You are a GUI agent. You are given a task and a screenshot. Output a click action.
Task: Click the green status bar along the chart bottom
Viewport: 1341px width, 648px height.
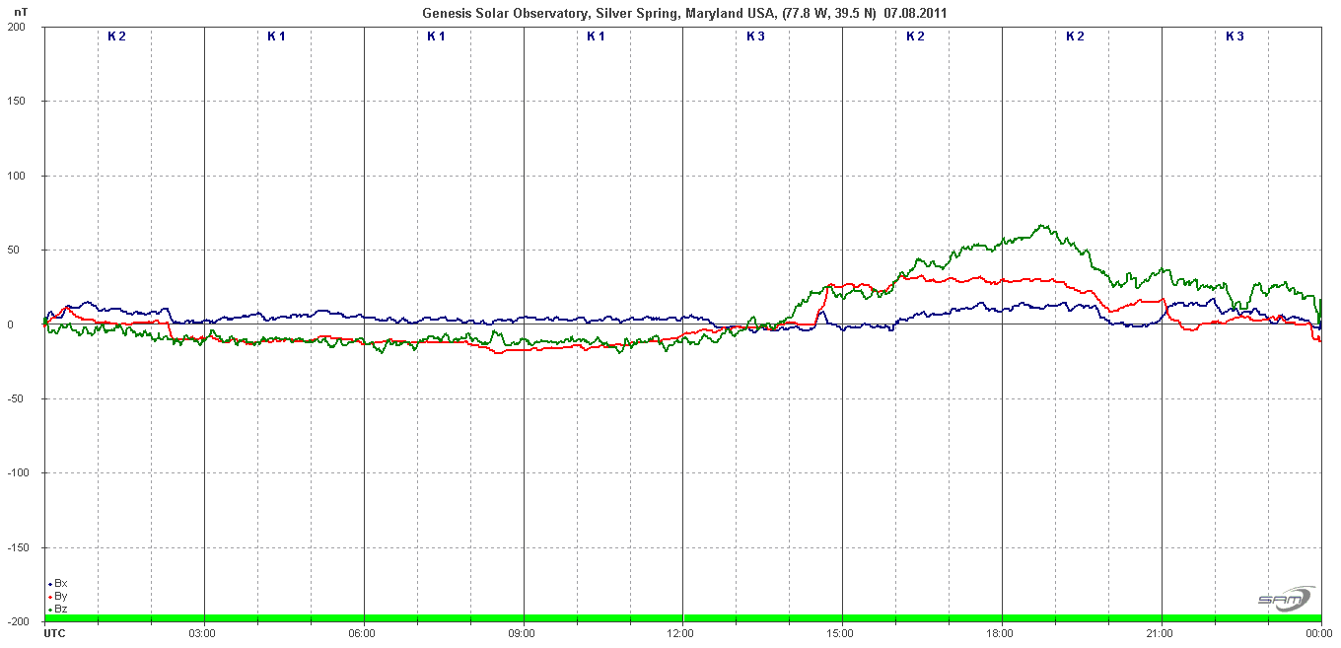coord(682,618)
